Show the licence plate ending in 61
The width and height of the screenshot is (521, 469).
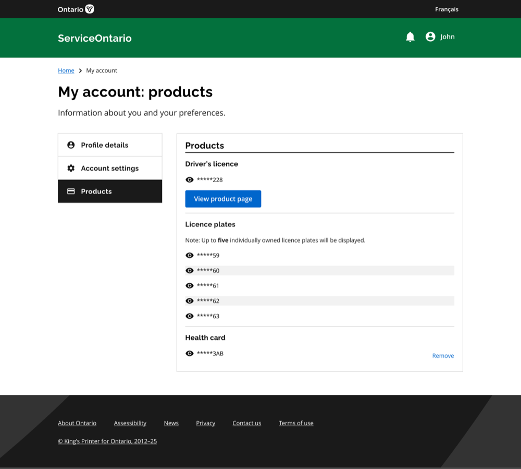click(190, 286)
